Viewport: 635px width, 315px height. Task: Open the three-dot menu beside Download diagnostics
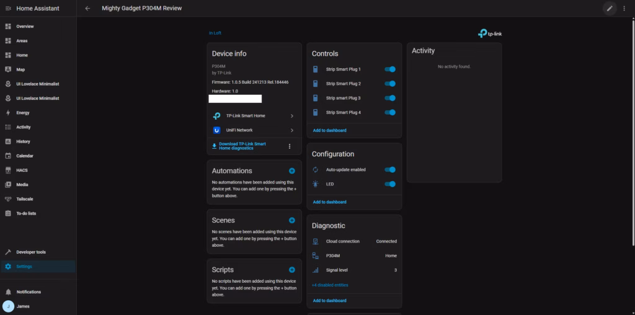pyautogui.click(x=289, y=146)
